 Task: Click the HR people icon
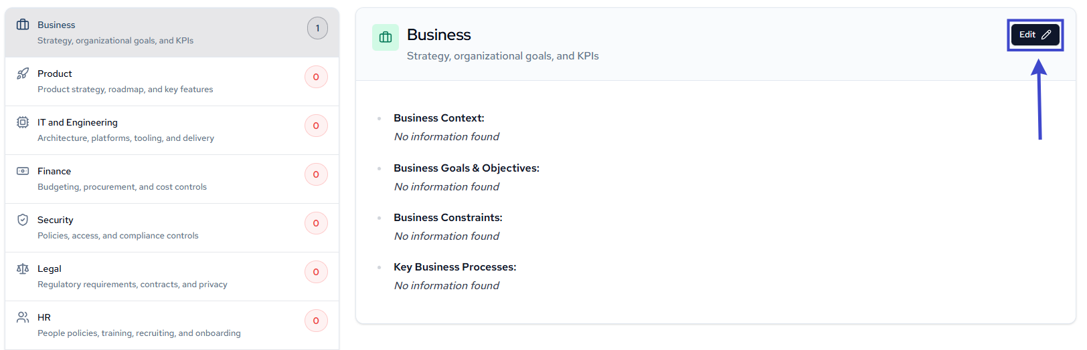[x=23, y=317]
